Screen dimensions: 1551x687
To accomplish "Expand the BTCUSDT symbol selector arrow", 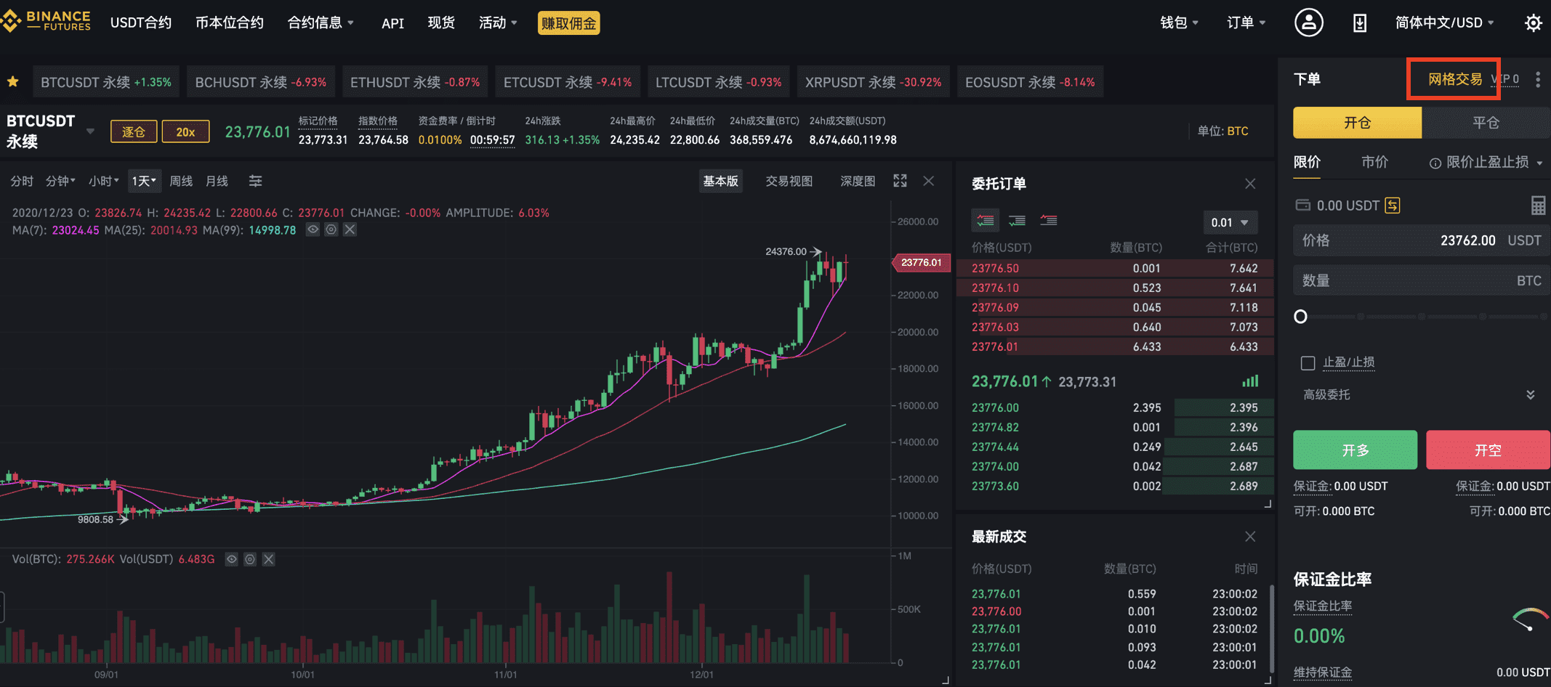I will coord(90,131).
